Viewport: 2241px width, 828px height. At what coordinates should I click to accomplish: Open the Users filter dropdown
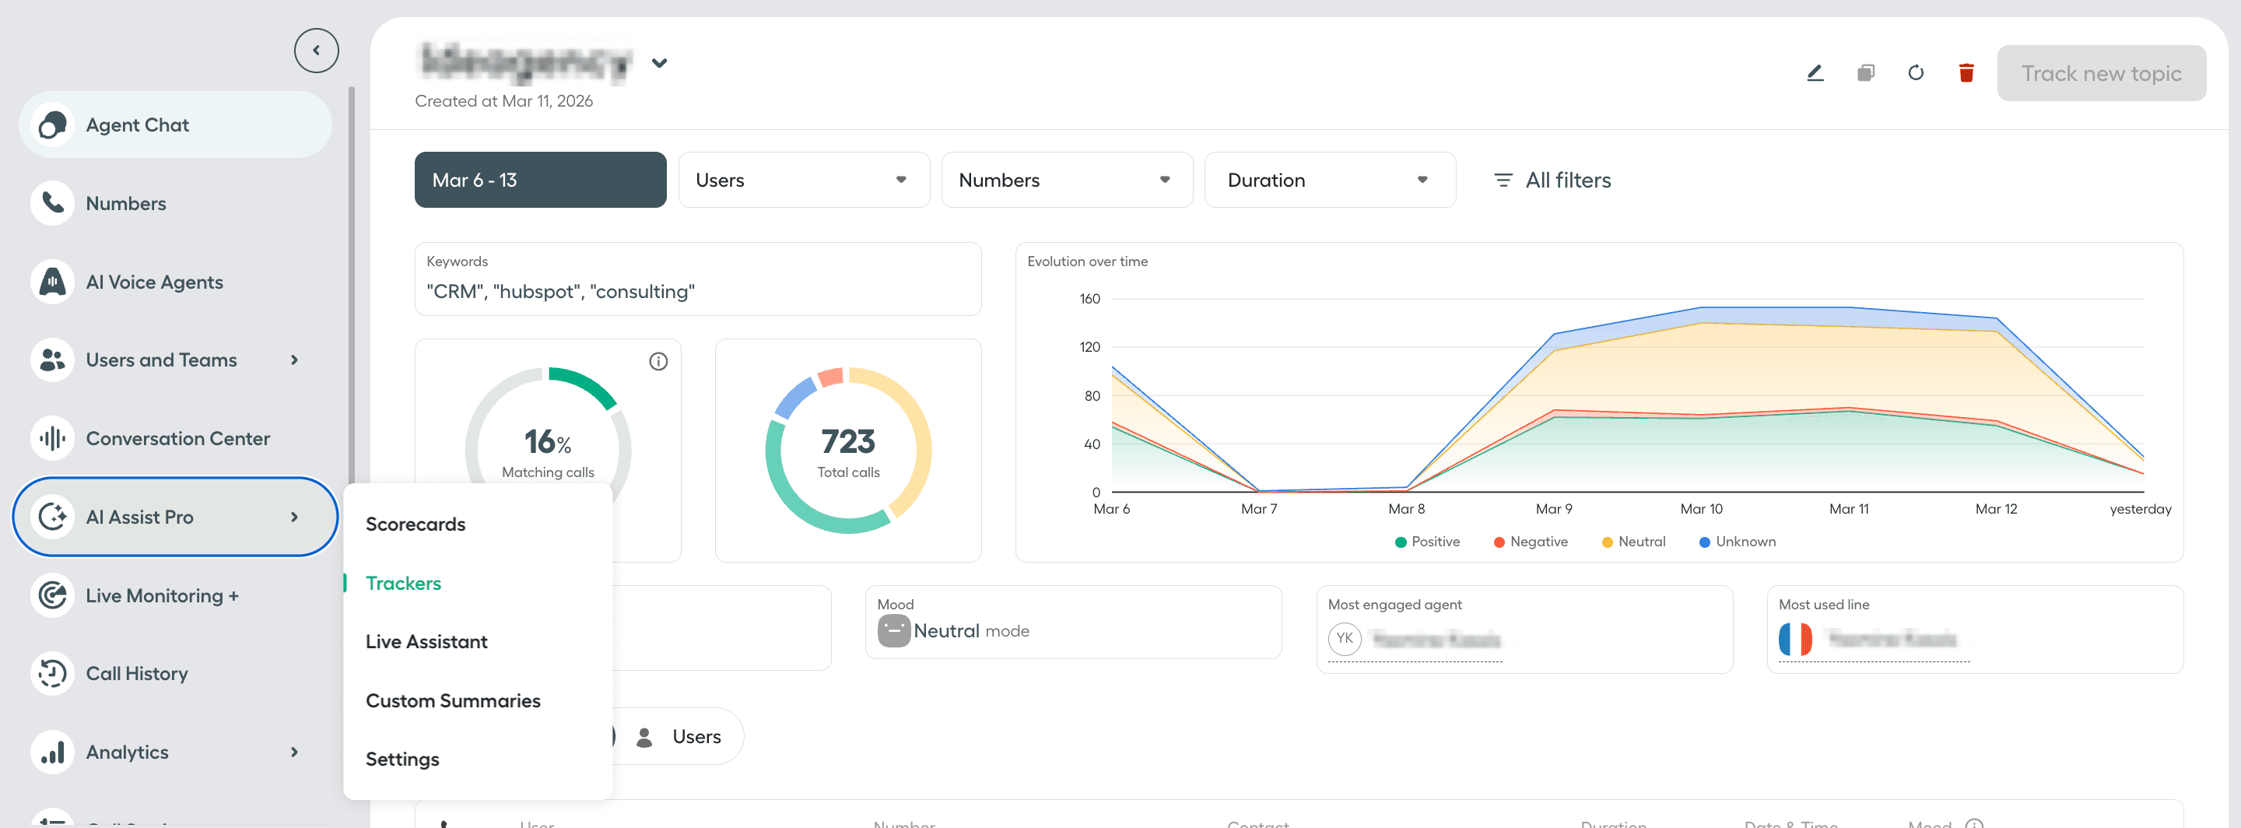tap(803, 180)
